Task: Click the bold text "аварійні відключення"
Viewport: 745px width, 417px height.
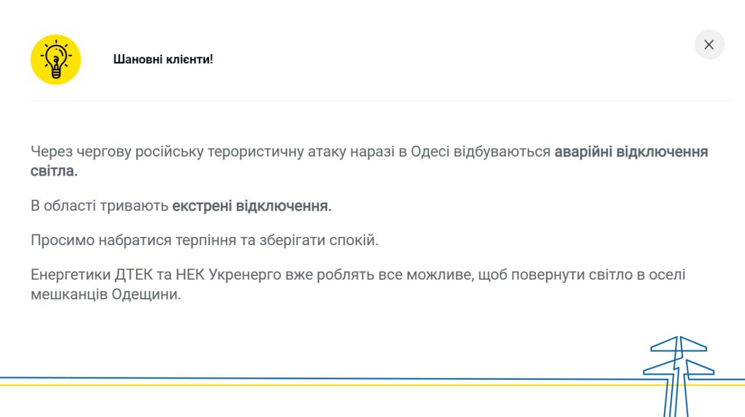Action: tap(631, 152)
